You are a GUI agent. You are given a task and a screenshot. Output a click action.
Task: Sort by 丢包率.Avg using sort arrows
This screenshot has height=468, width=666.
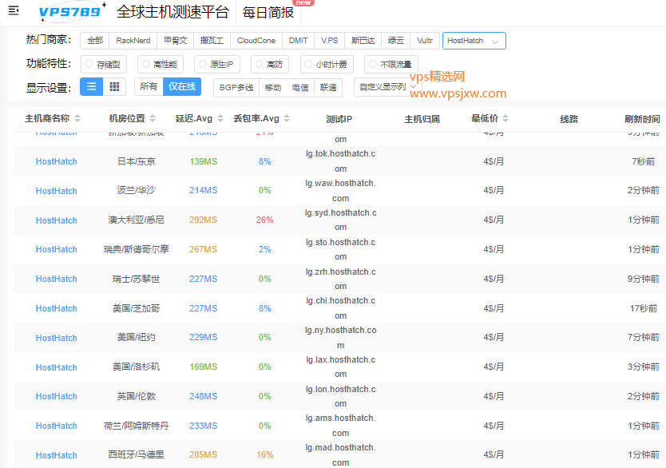pyautogui.click(x=287, y=118)
